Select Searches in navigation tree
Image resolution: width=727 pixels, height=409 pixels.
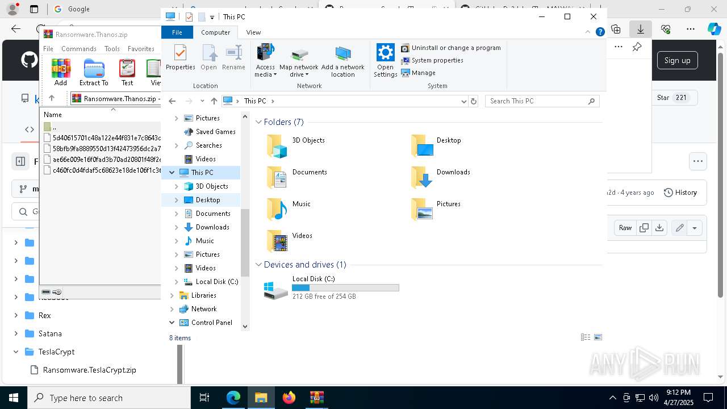[x=208, y=145]
